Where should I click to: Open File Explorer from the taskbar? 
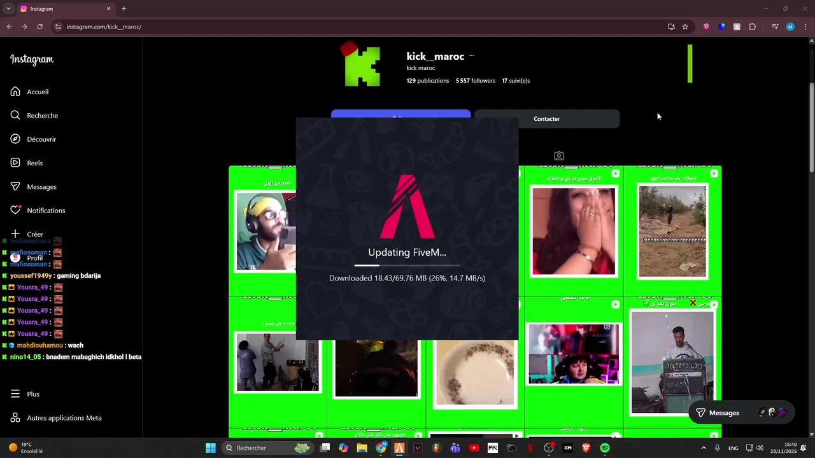[x=362, y=448]
